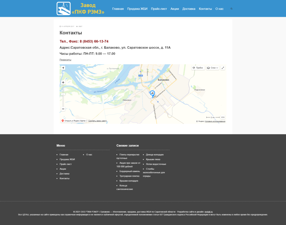Click the ПКФ РЭМЗ factory logo
This screenshot has width=286, height=225.
click(80, 9)
